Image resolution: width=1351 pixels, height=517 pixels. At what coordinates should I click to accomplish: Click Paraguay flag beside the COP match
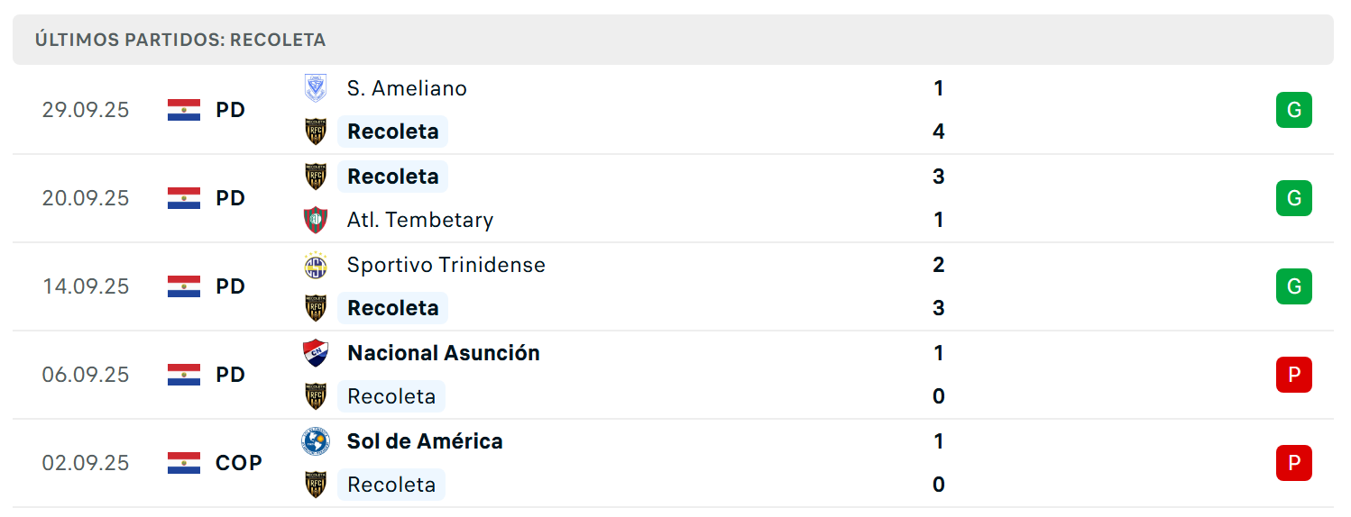[x=184, y=463]
